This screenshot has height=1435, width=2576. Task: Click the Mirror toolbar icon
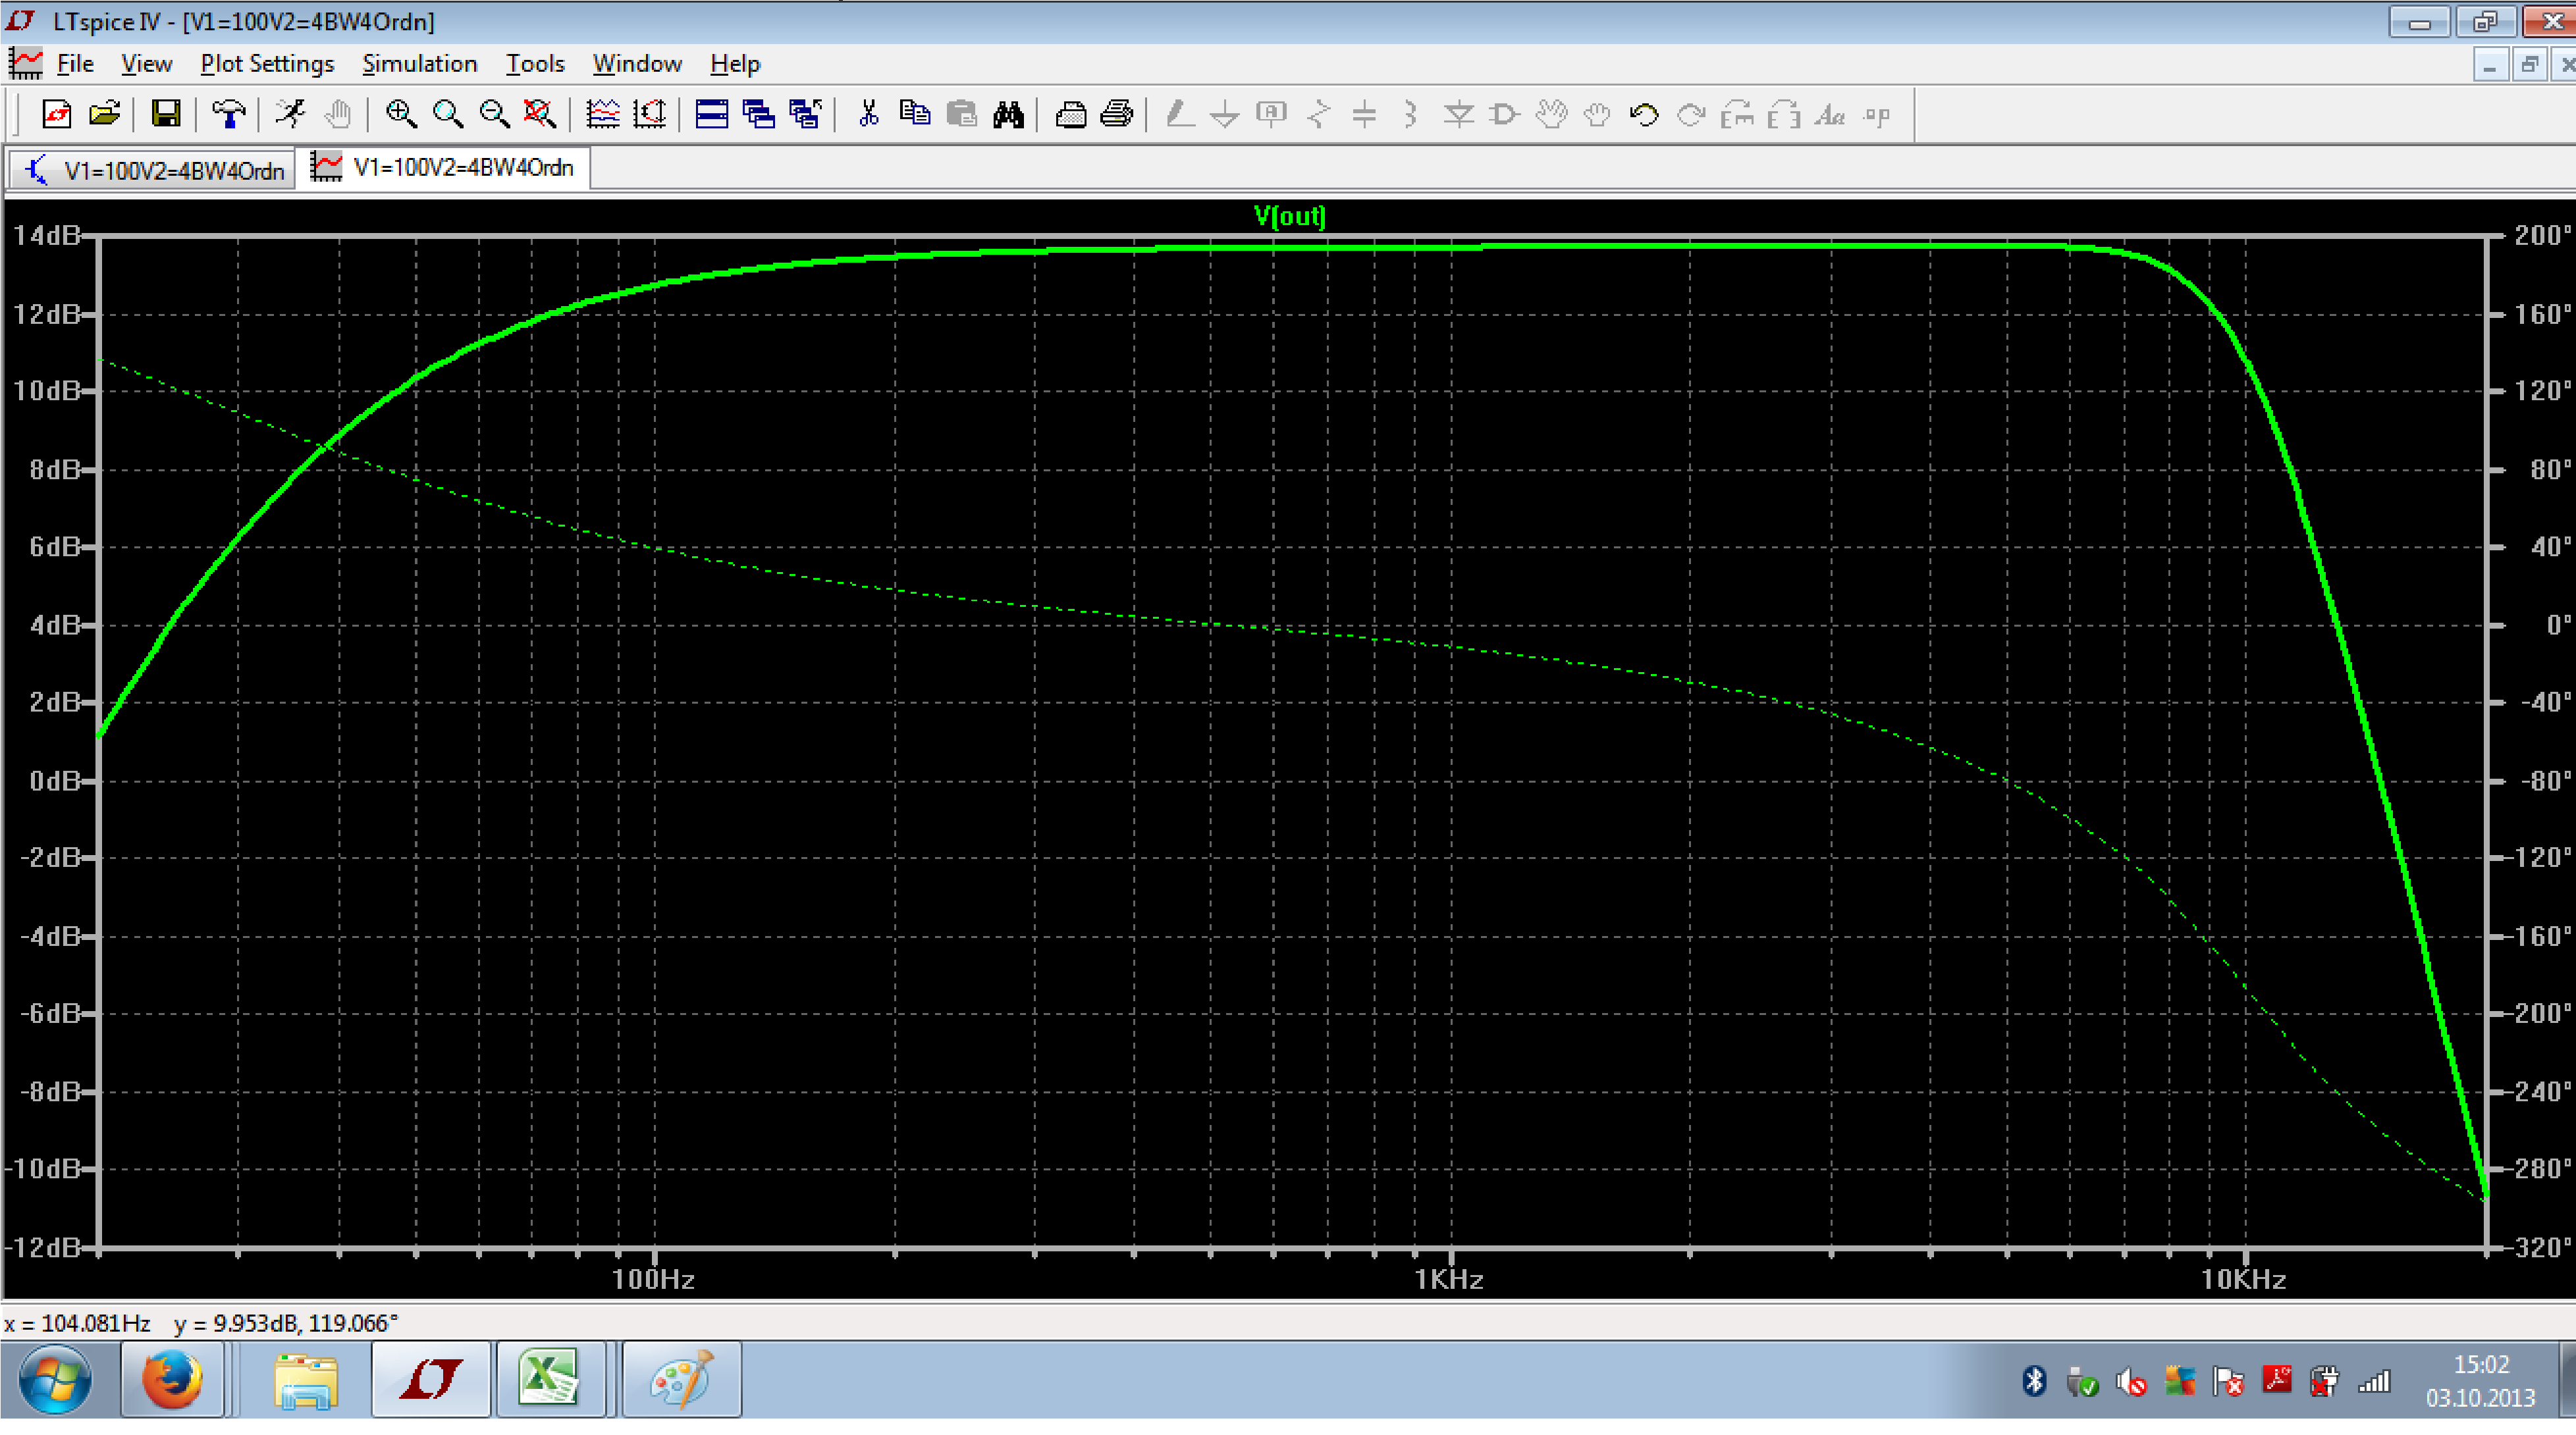[1784, 114]
